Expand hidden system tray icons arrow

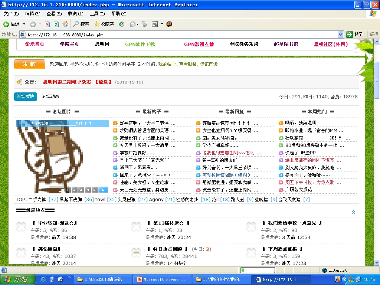pyautogui.click(x=345, y=280)
